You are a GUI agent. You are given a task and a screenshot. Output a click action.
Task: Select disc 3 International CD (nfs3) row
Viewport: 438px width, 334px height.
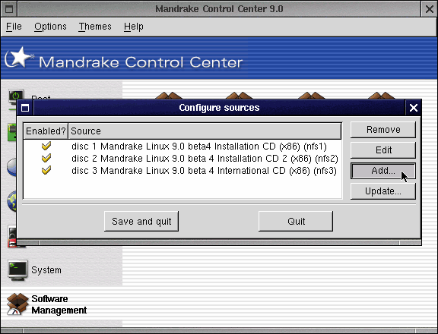182,170
